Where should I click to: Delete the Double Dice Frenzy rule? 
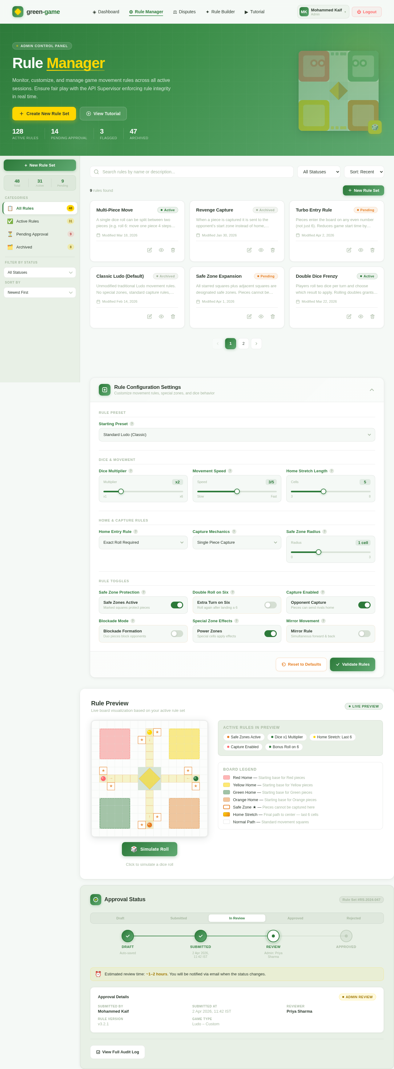372,317
